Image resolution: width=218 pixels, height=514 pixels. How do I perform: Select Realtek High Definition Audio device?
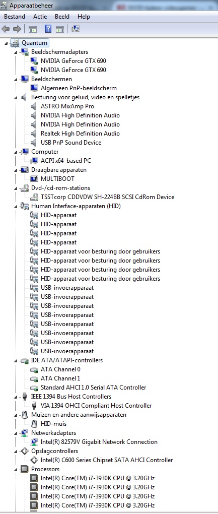coord(80,134)
